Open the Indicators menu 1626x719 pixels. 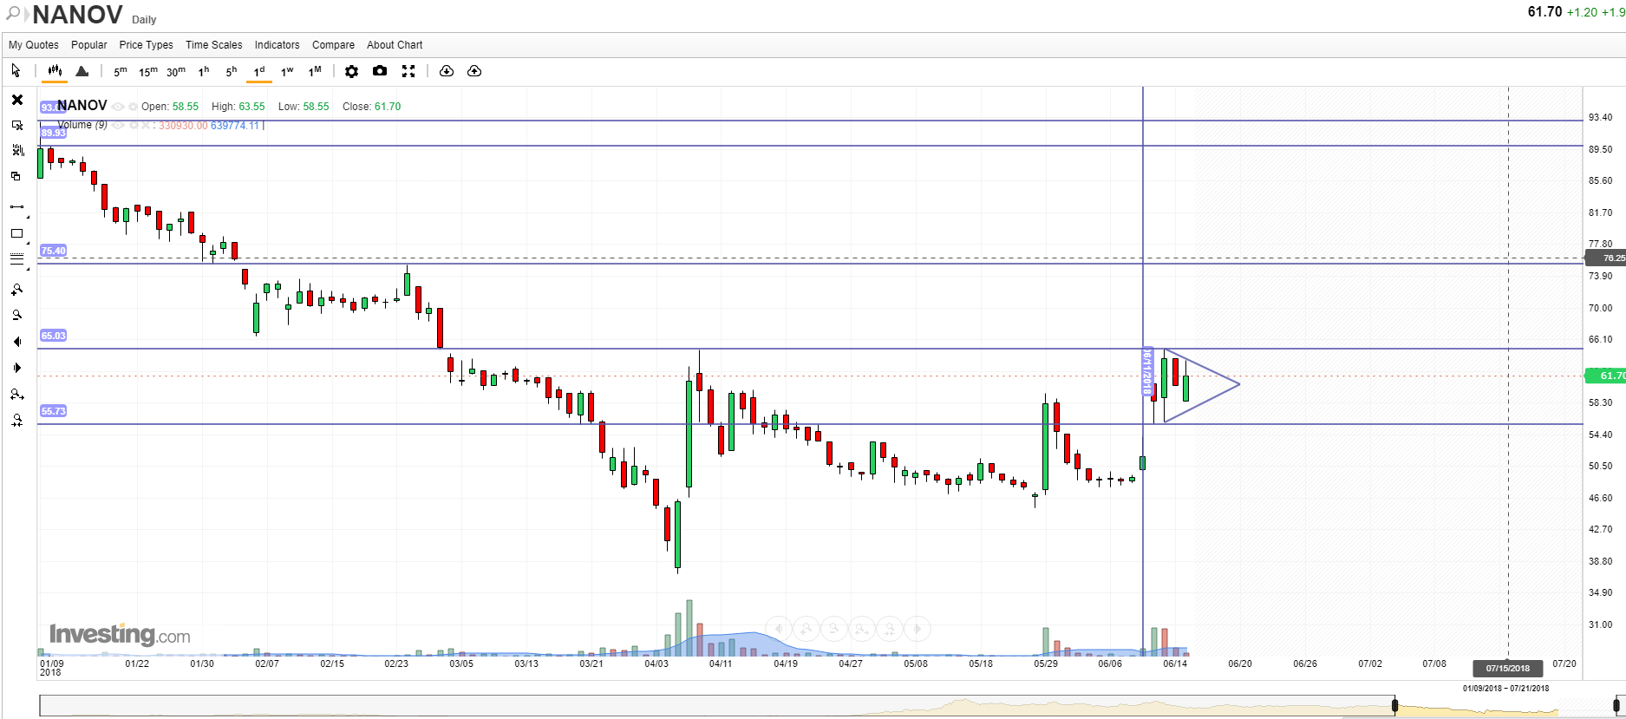(277, 45)
